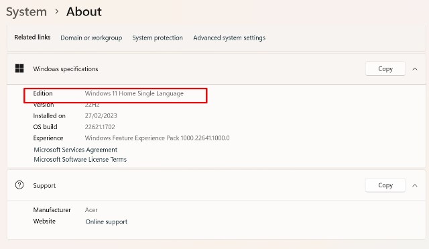Select the Website label
429x249 pixels.
[x=44, y=221]
